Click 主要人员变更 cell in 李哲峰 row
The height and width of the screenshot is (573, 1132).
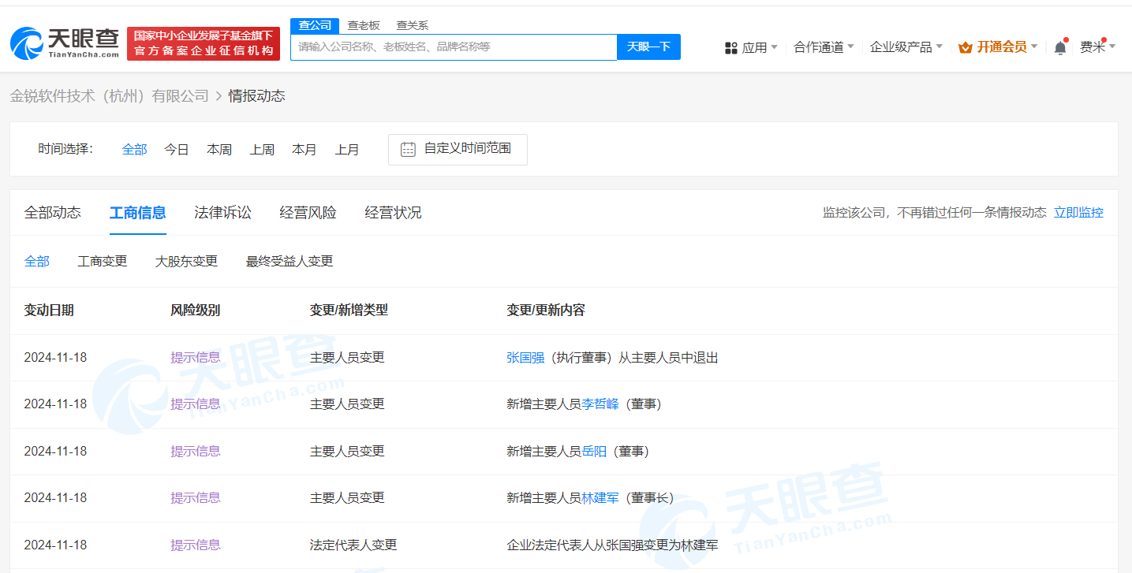[x=347, y=404]
